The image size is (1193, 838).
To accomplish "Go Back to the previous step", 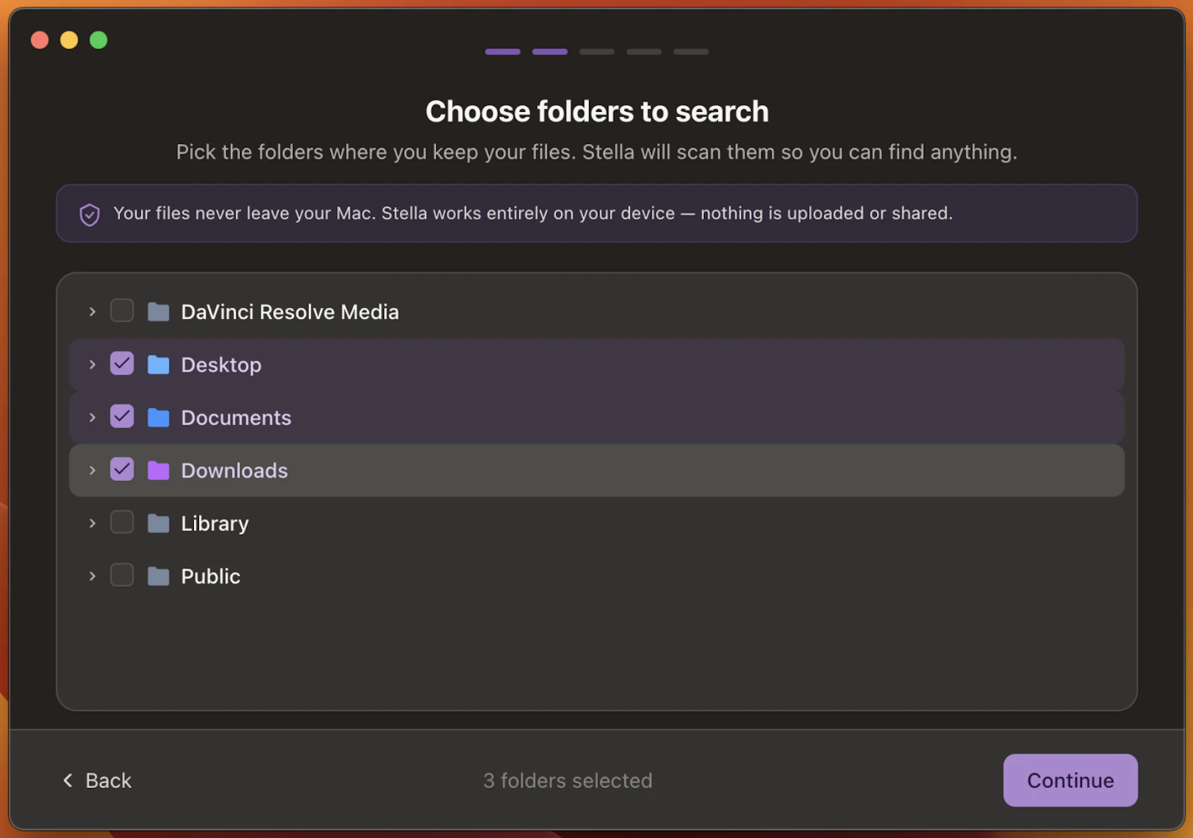I will [x=97, y=781].
